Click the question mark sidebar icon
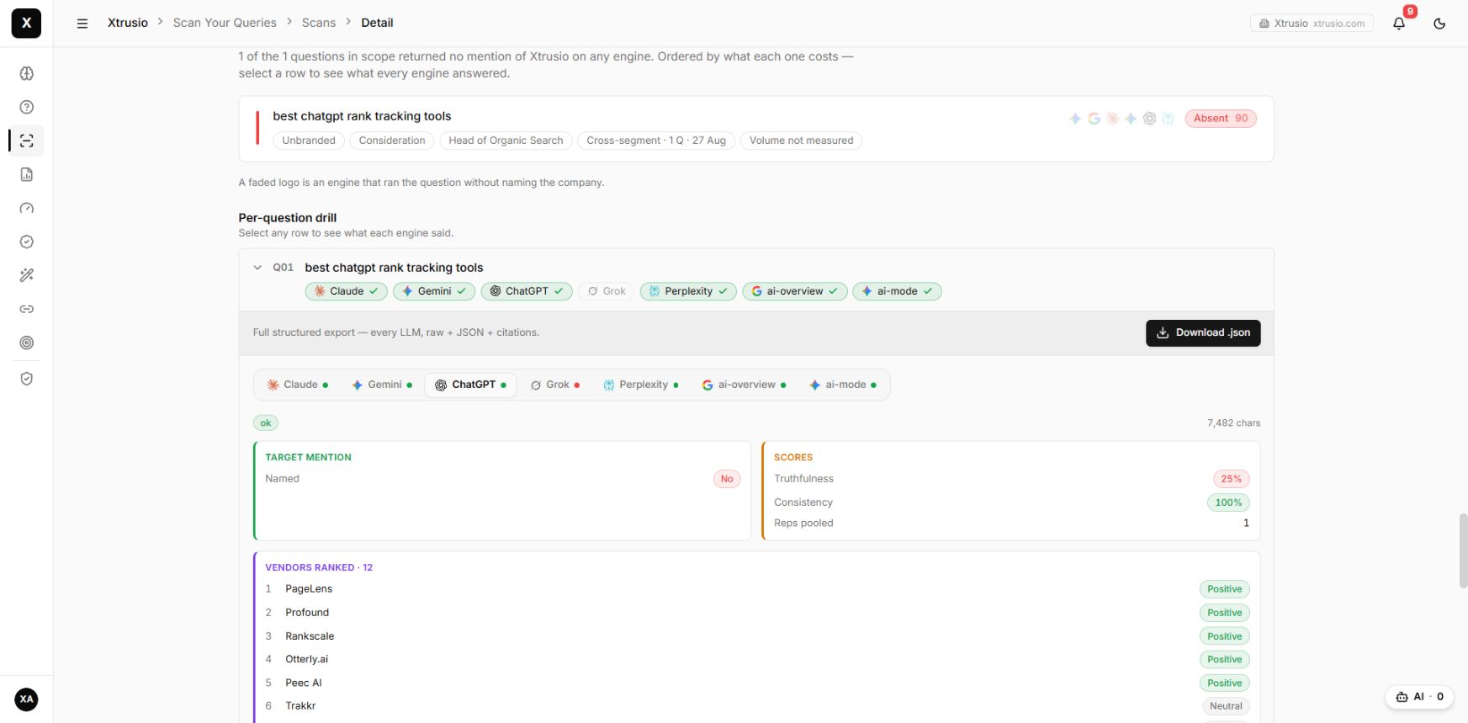The height and width of the screenshot is (723, 1468). (27, 107)
